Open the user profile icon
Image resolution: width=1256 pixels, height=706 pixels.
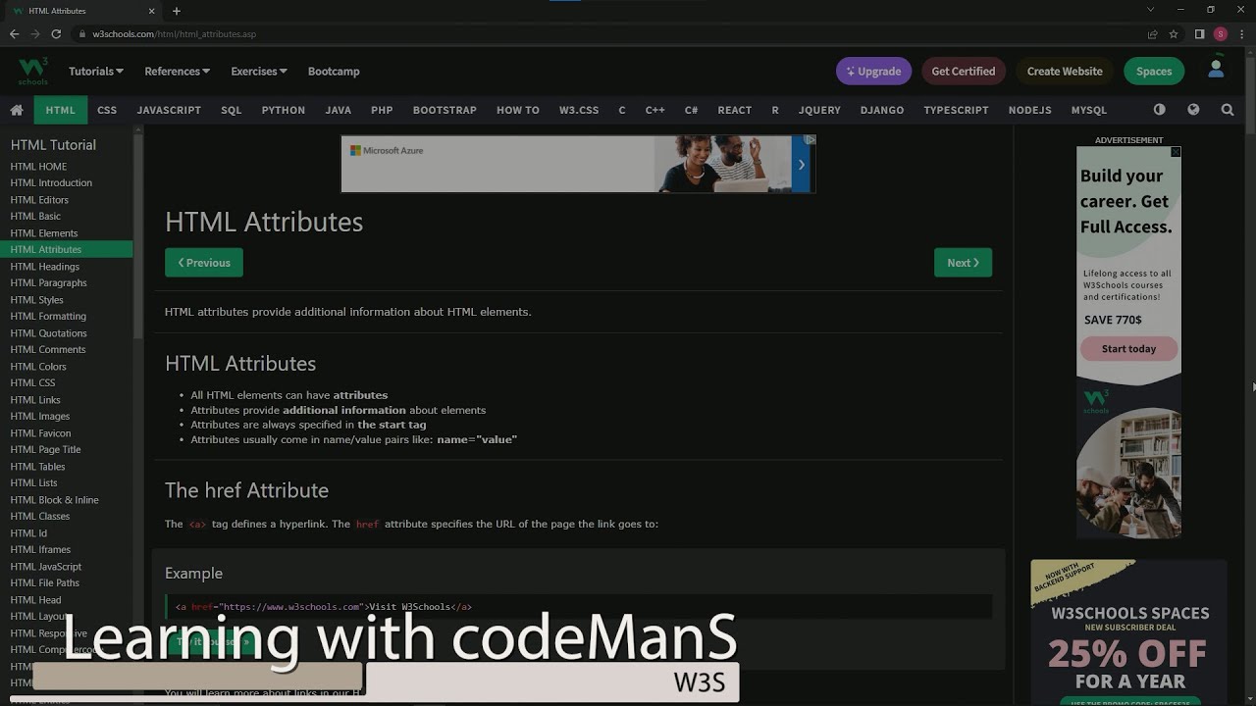pos(1216,70)
